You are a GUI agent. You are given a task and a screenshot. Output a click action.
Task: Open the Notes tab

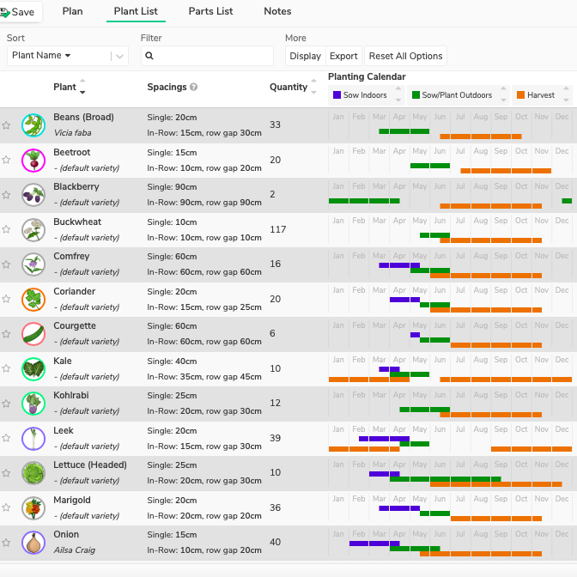277,11
